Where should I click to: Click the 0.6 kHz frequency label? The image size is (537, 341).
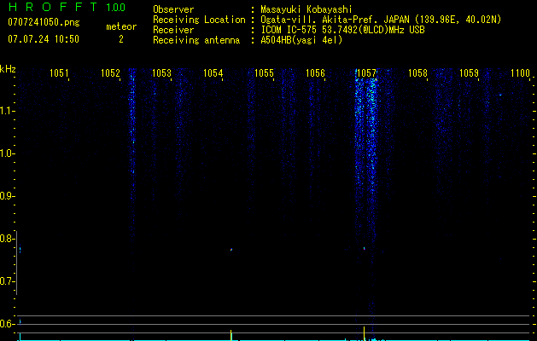7,324
